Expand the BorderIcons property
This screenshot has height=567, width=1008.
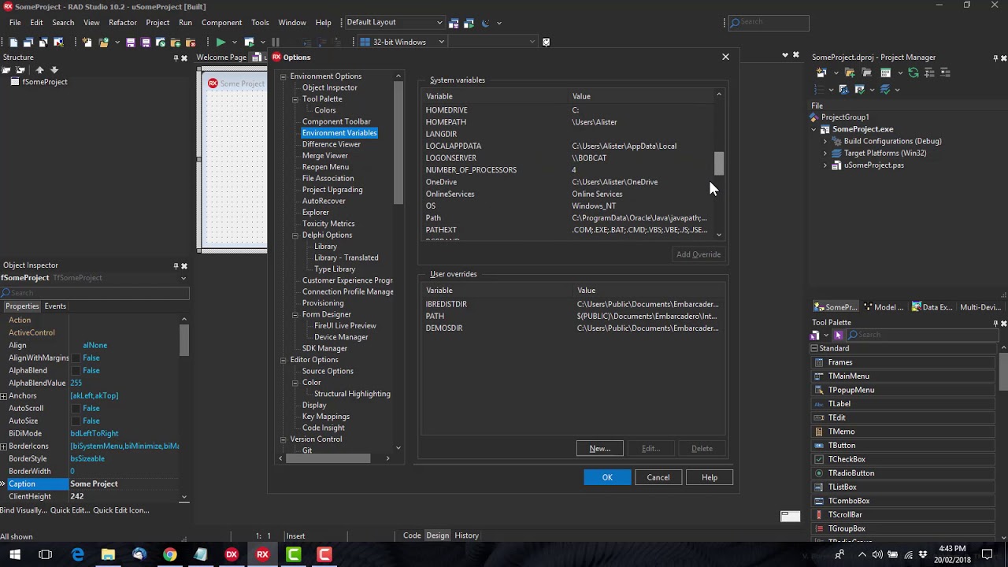click(x=4, y=446)
